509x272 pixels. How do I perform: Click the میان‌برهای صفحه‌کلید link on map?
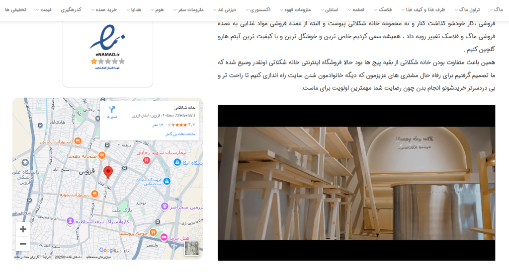[x=98, y=257]
